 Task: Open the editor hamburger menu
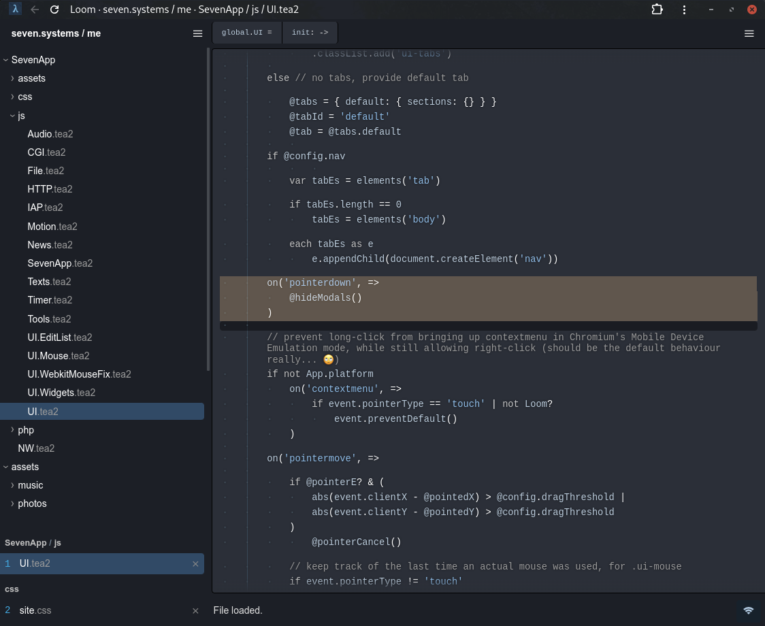click(749, 33)
